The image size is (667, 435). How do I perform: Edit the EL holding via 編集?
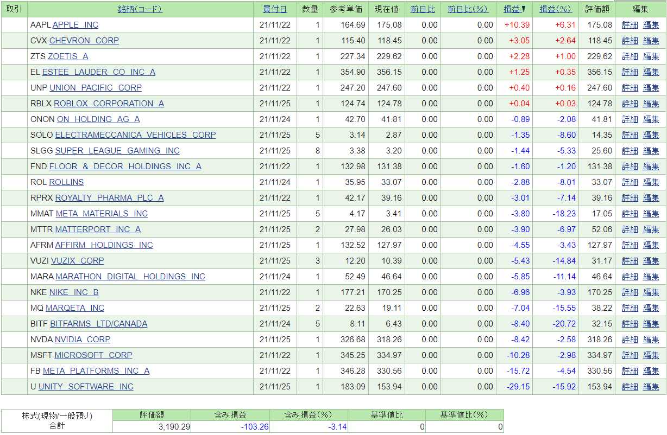(651, 72)
